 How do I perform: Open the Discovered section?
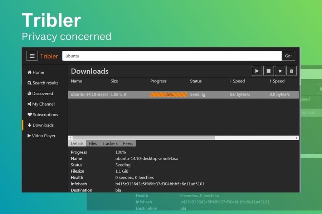tap(40, 93)
